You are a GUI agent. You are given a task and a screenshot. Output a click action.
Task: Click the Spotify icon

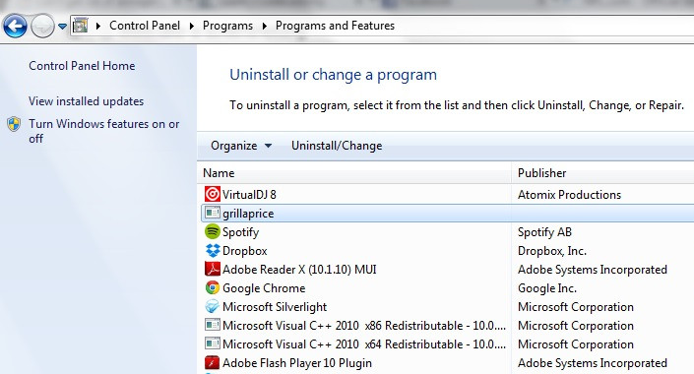(213, 231)
